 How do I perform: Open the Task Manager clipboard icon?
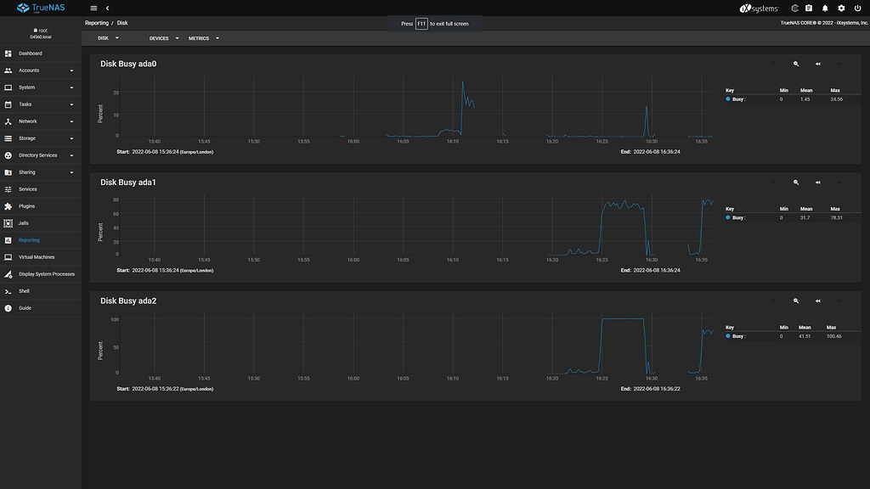click(x=808, y=8)
